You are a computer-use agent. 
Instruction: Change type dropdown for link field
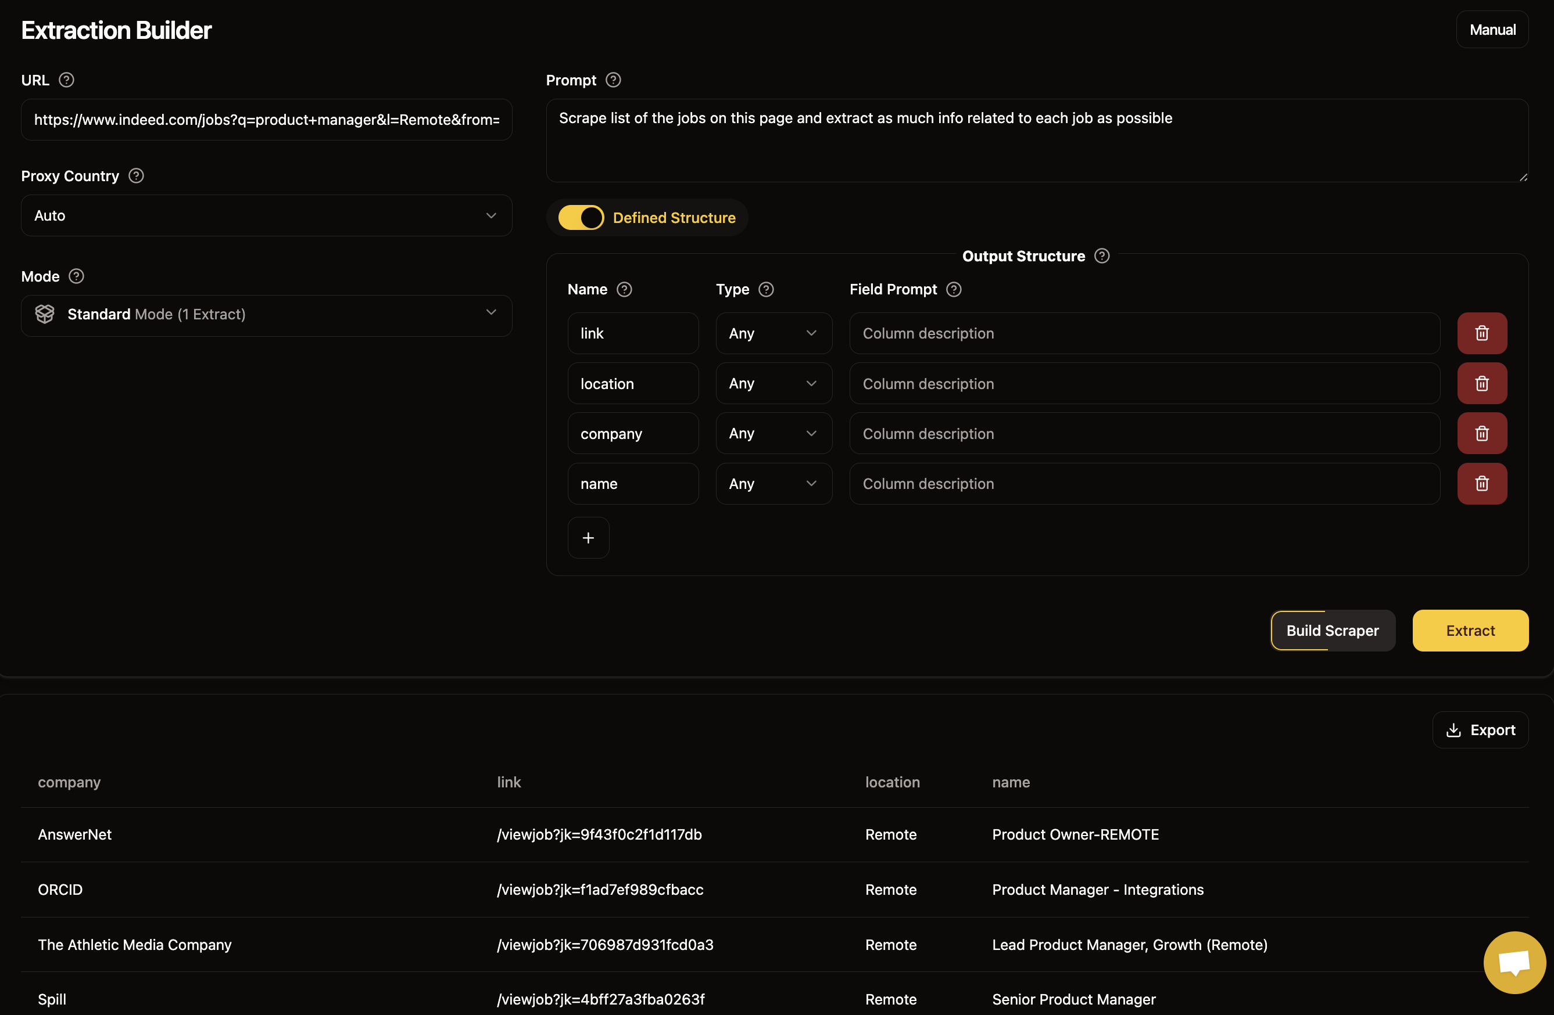[773, 333]
